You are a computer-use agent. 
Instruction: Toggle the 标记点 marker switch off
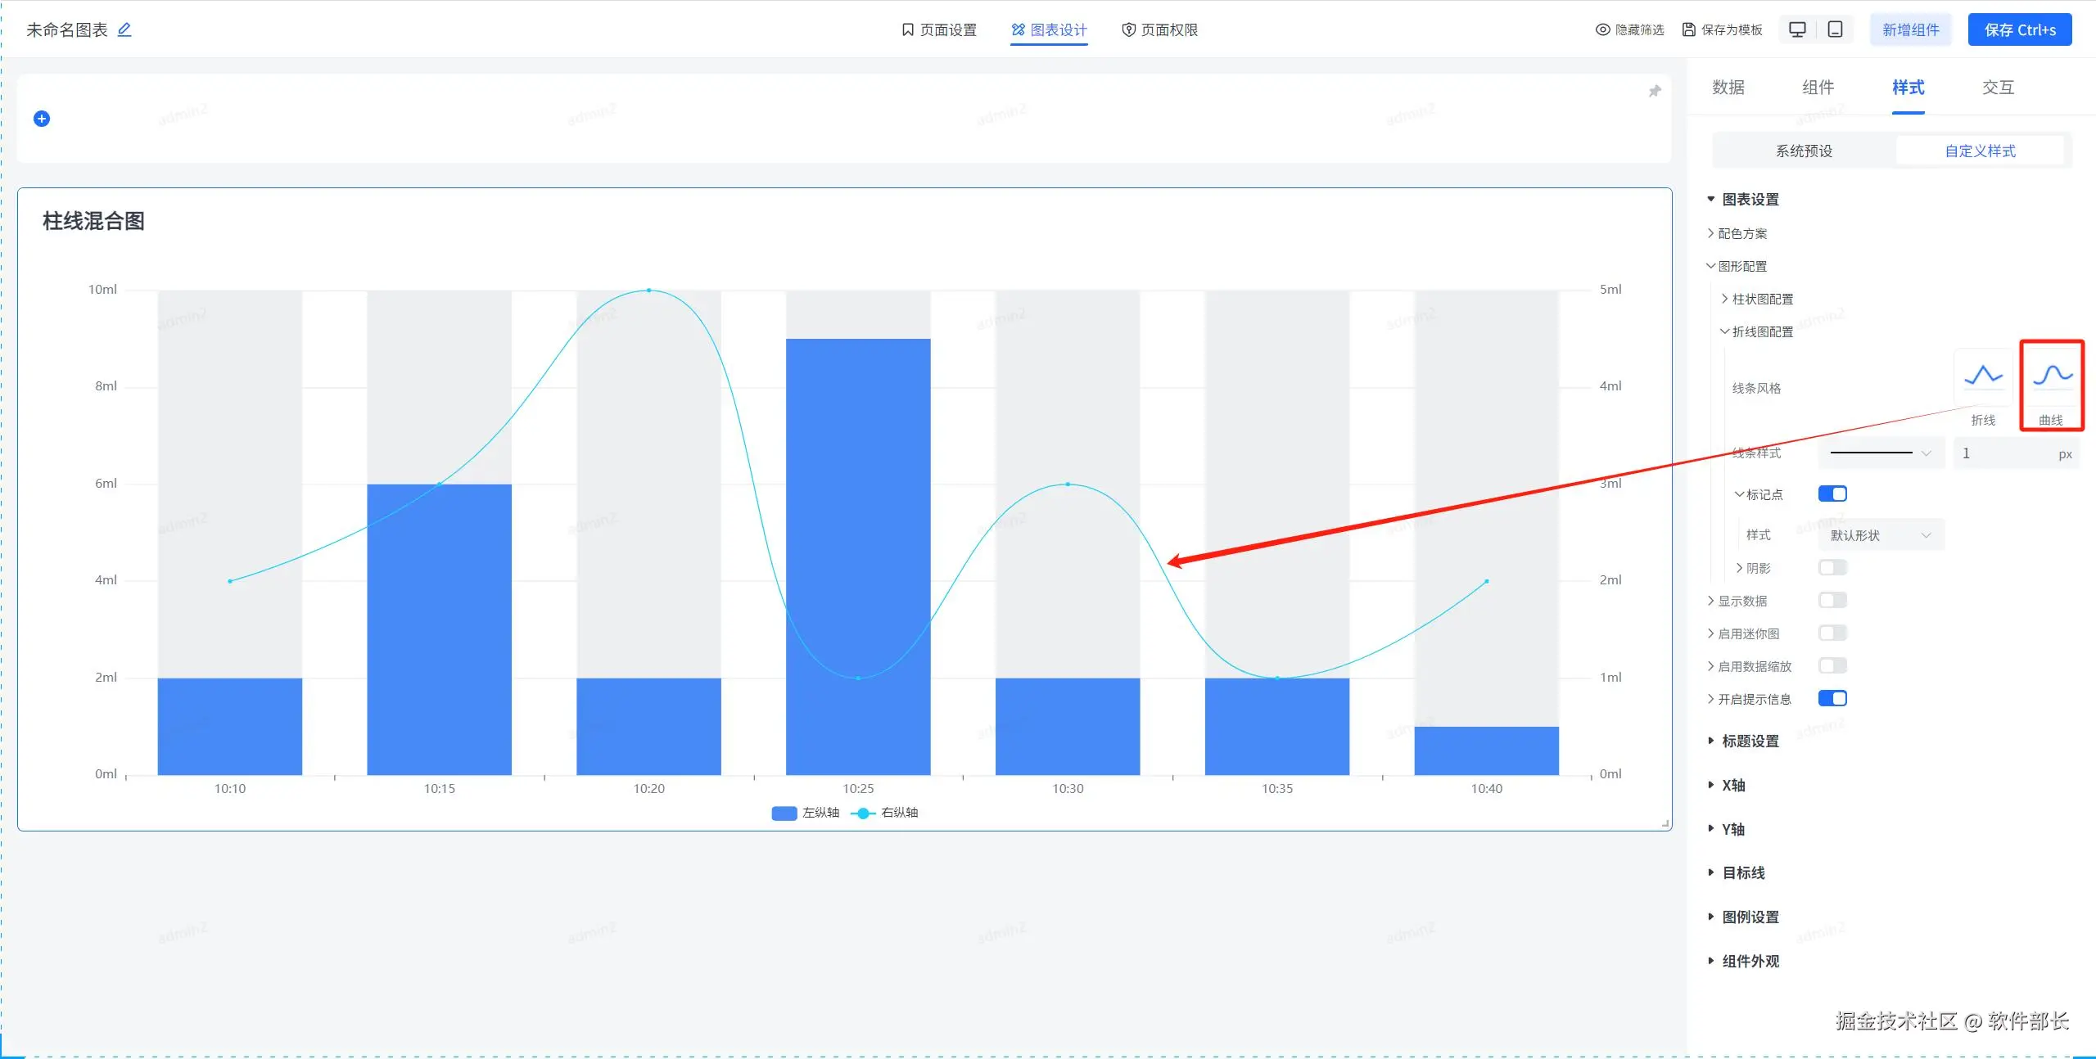(1832, 493)
